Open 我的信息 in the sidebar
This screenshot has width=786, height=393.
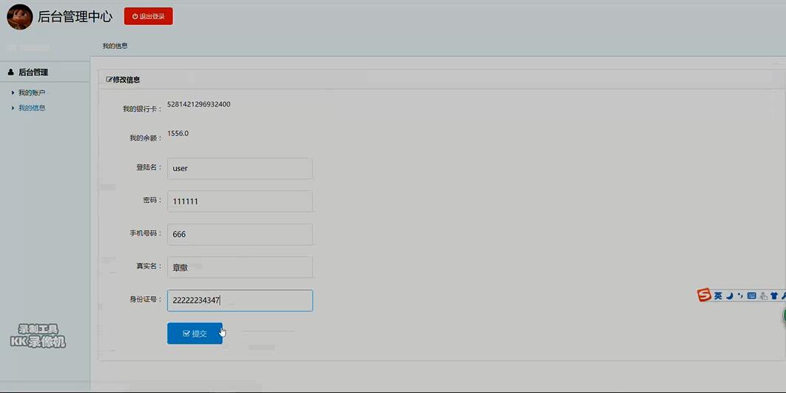(32, 108)
